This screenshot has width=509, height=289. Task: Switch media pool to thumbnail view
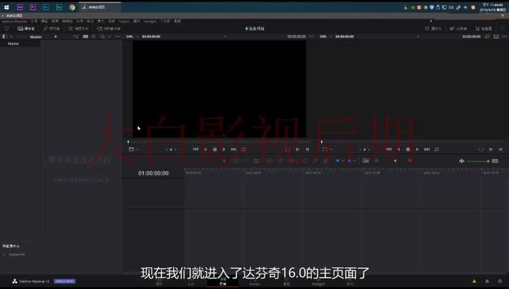pyautogui.click(x=86, y=37)
